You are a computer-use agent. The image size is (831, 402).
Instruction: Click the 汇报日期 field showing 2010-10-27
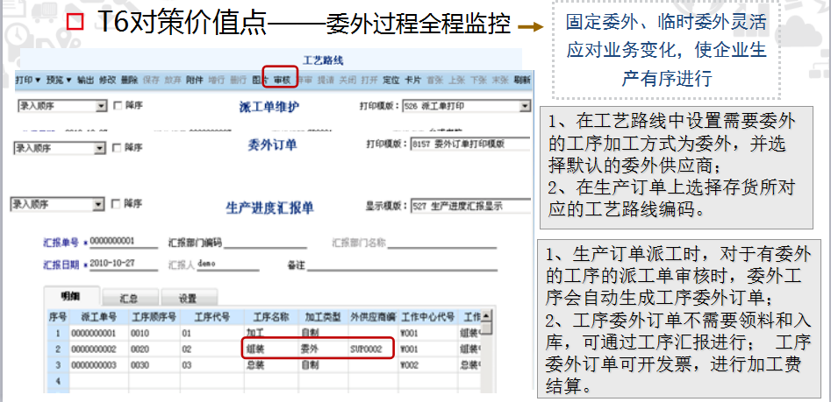[x=124, y=264]
